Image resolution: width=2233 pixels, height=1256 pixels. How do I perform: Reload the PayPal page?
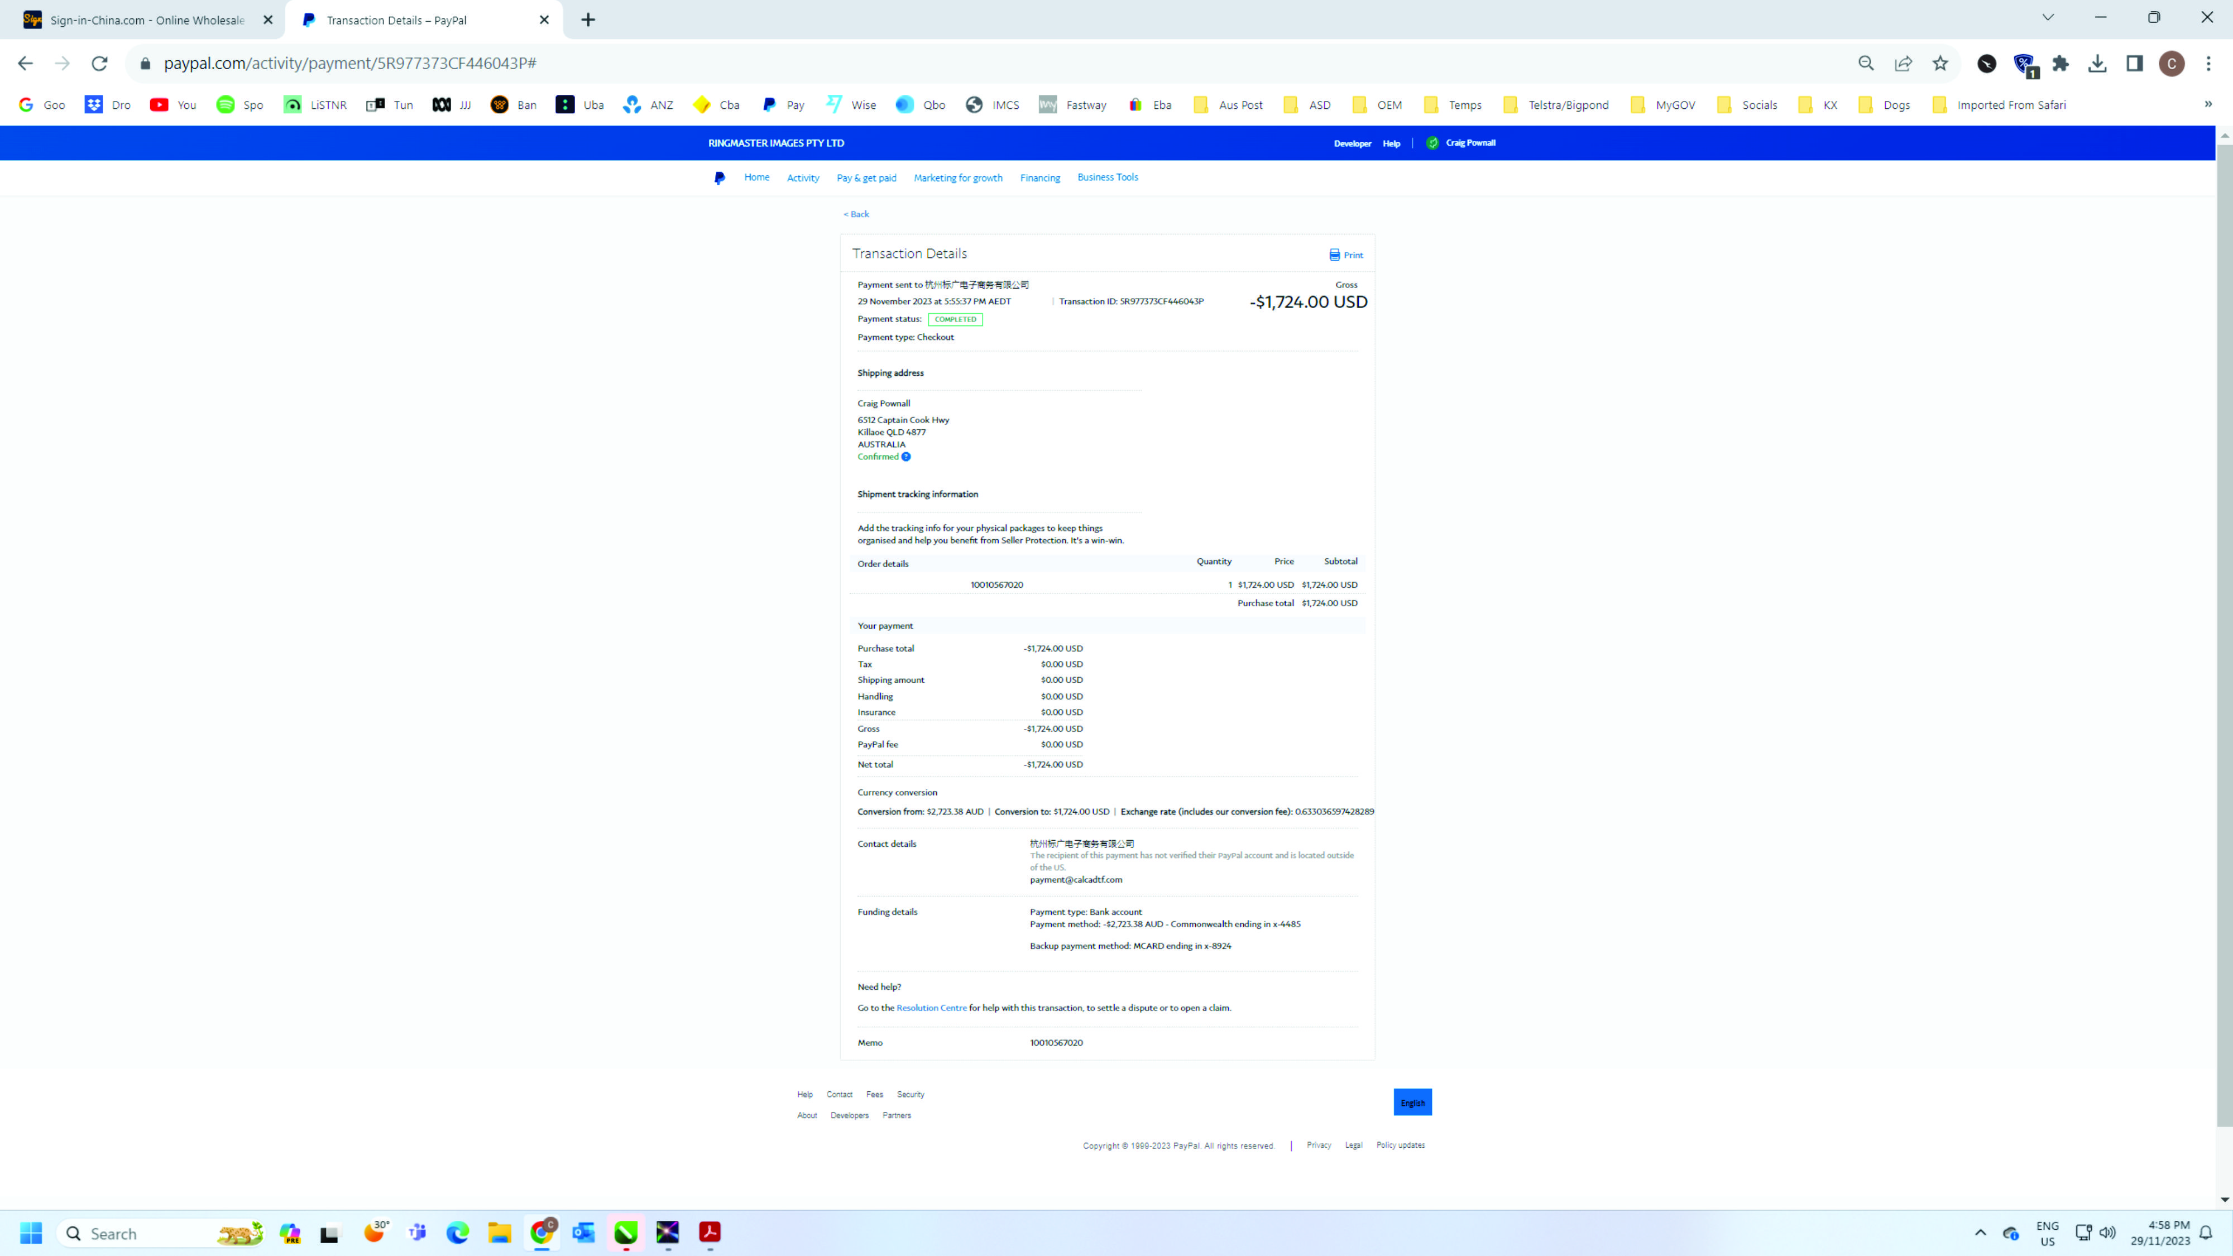100,63
